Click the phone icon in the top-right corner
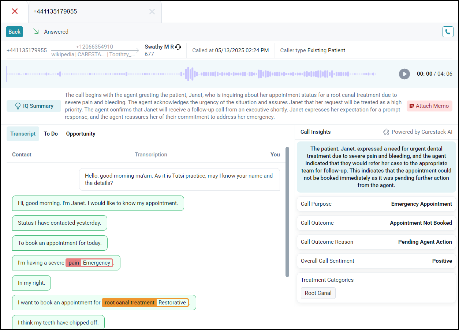459x330 pixels. 448,32
